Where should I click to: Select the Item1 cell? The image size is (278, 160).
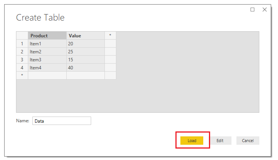point(47,43)
